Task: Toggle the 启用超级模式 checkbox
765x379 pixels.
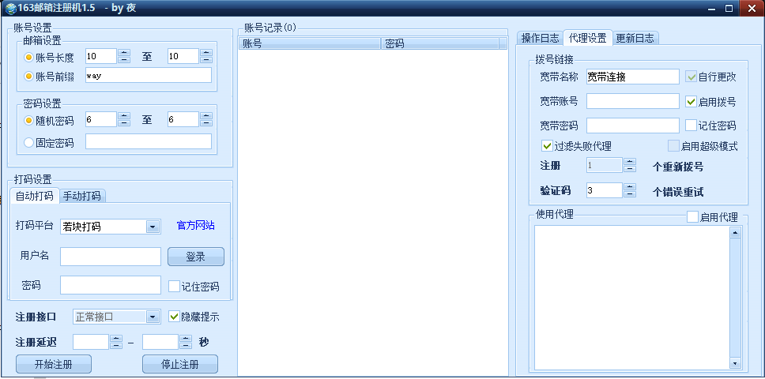Action: [674, 145]
